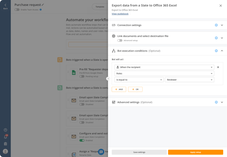The height and width of the screenshot is (157, 227).
Task: Open notifications bell icon
Action: (x=5, y=137)
